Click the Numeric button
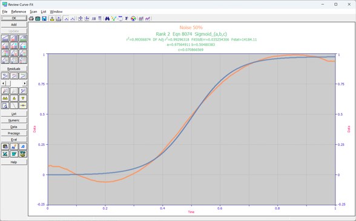The height and width of the screenshot is (221, 356). coord(14,120)
